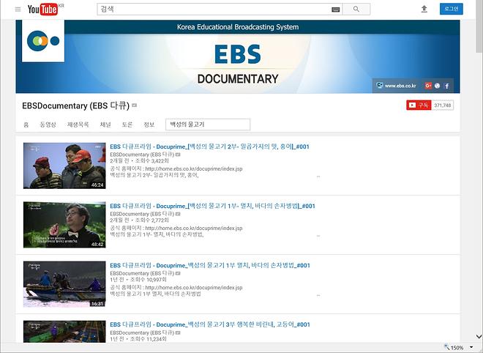Screen dimensions: 483x353
Task: Switch to the 채널 tab
Action: (x=105, y=125)
